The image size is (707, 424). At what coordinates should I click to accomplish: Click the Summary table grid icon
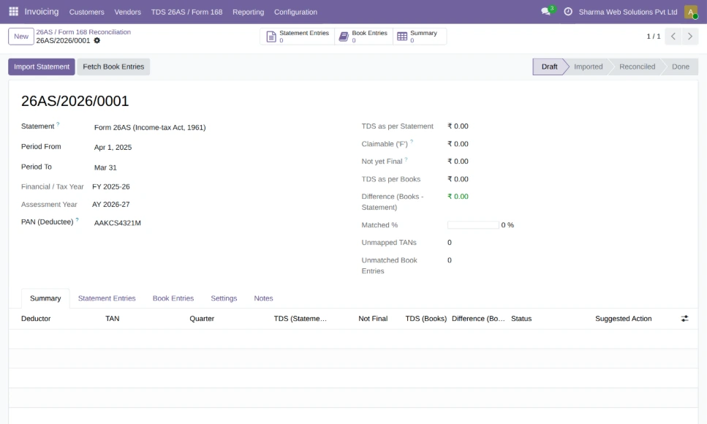pos(402,37)
